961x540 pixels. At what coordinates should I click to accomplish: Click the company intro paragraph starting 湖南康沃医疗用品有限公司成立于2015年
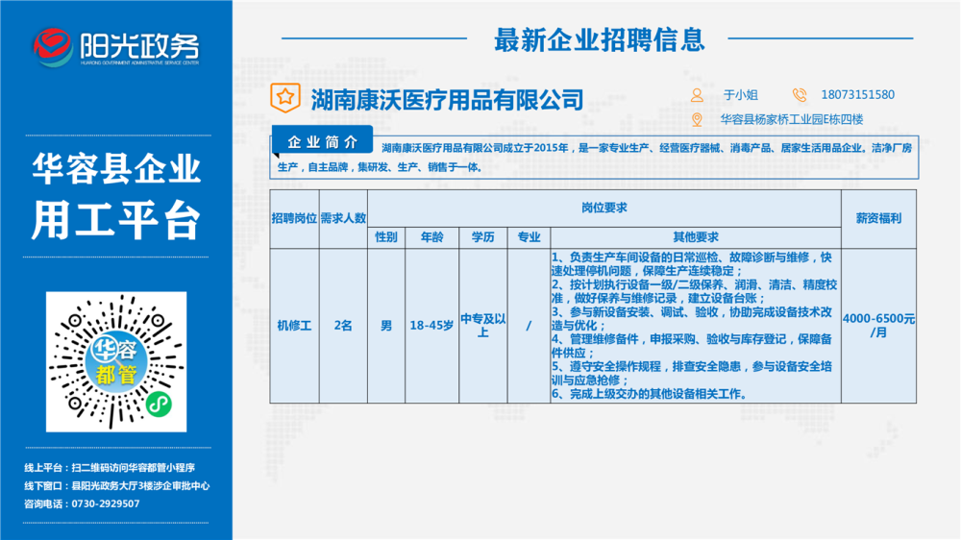[x=595, y=158]
